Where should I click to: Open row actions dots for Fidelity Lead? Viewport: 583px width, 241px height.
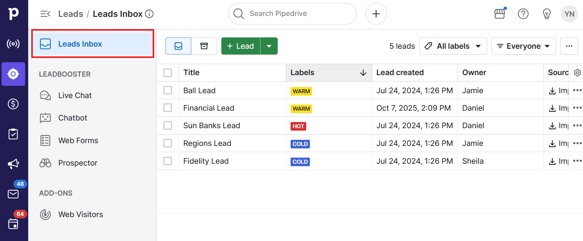(x=577, y=161)
